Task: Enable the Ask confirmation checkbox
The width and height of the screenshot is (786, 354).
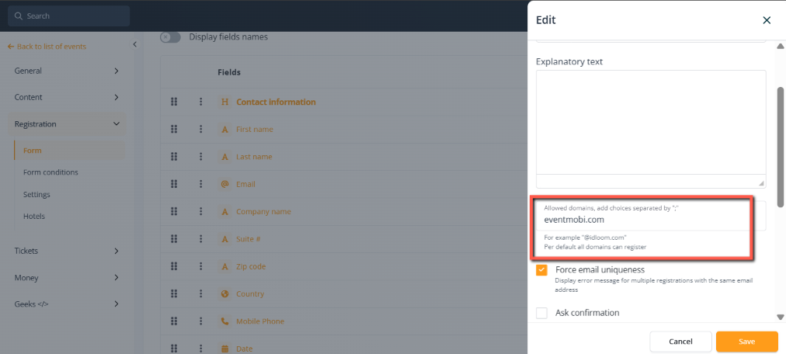Action: 542,313
